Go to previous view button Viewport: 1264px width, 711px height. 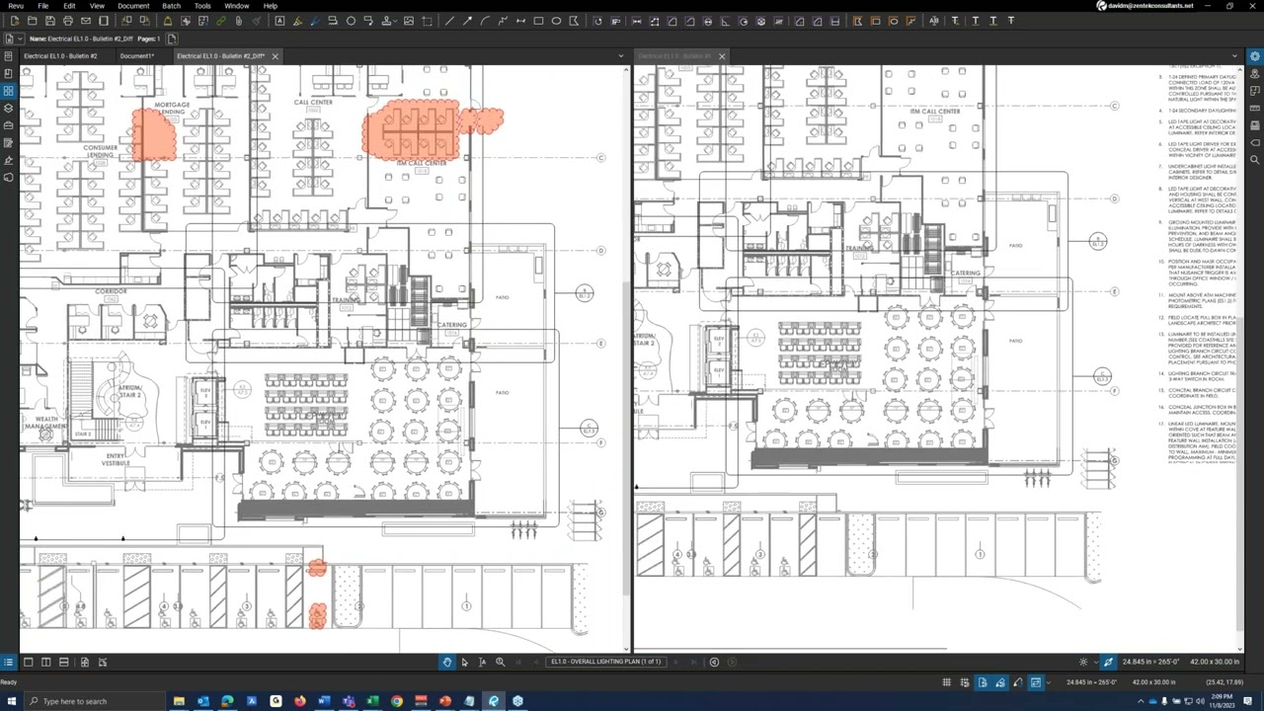(x=714, y=662)
